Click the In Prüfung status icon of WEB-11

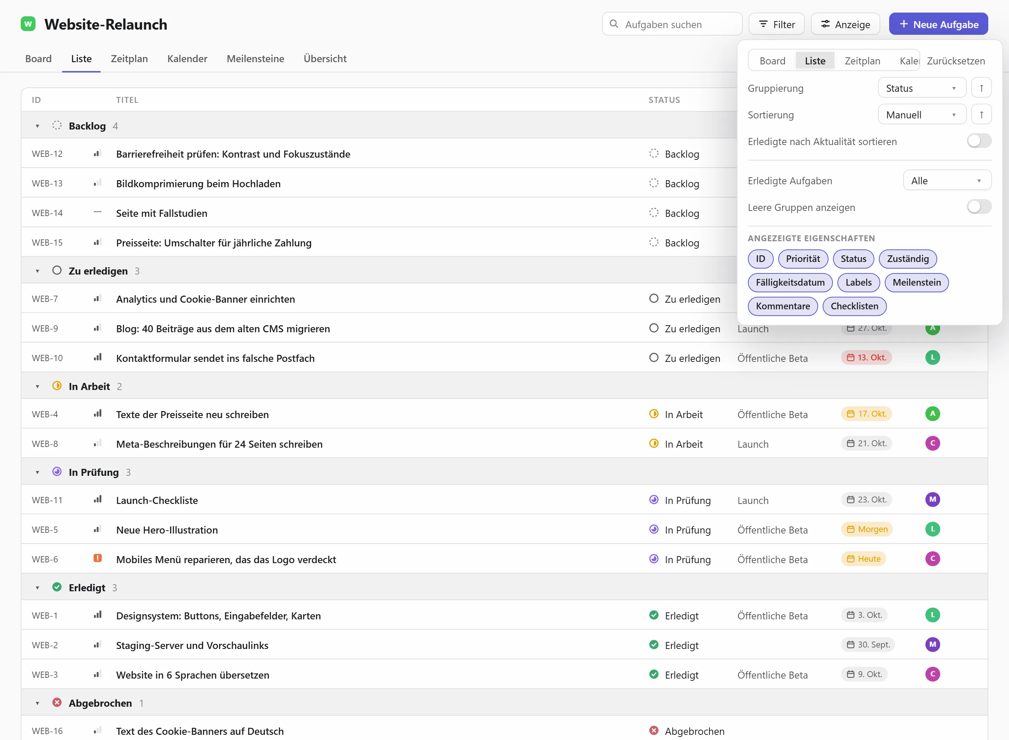[654, 499]
